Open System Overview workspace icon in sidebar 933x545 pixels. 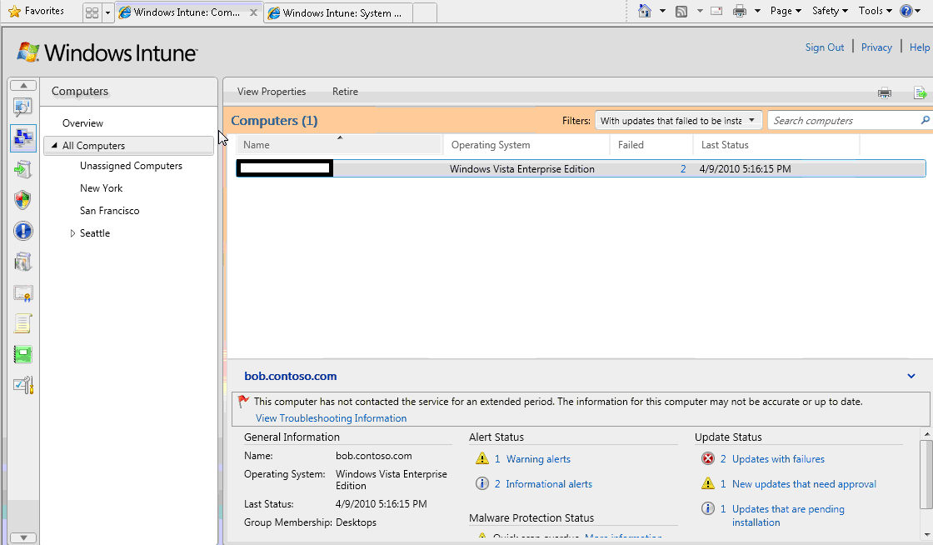tap(22, 107)
